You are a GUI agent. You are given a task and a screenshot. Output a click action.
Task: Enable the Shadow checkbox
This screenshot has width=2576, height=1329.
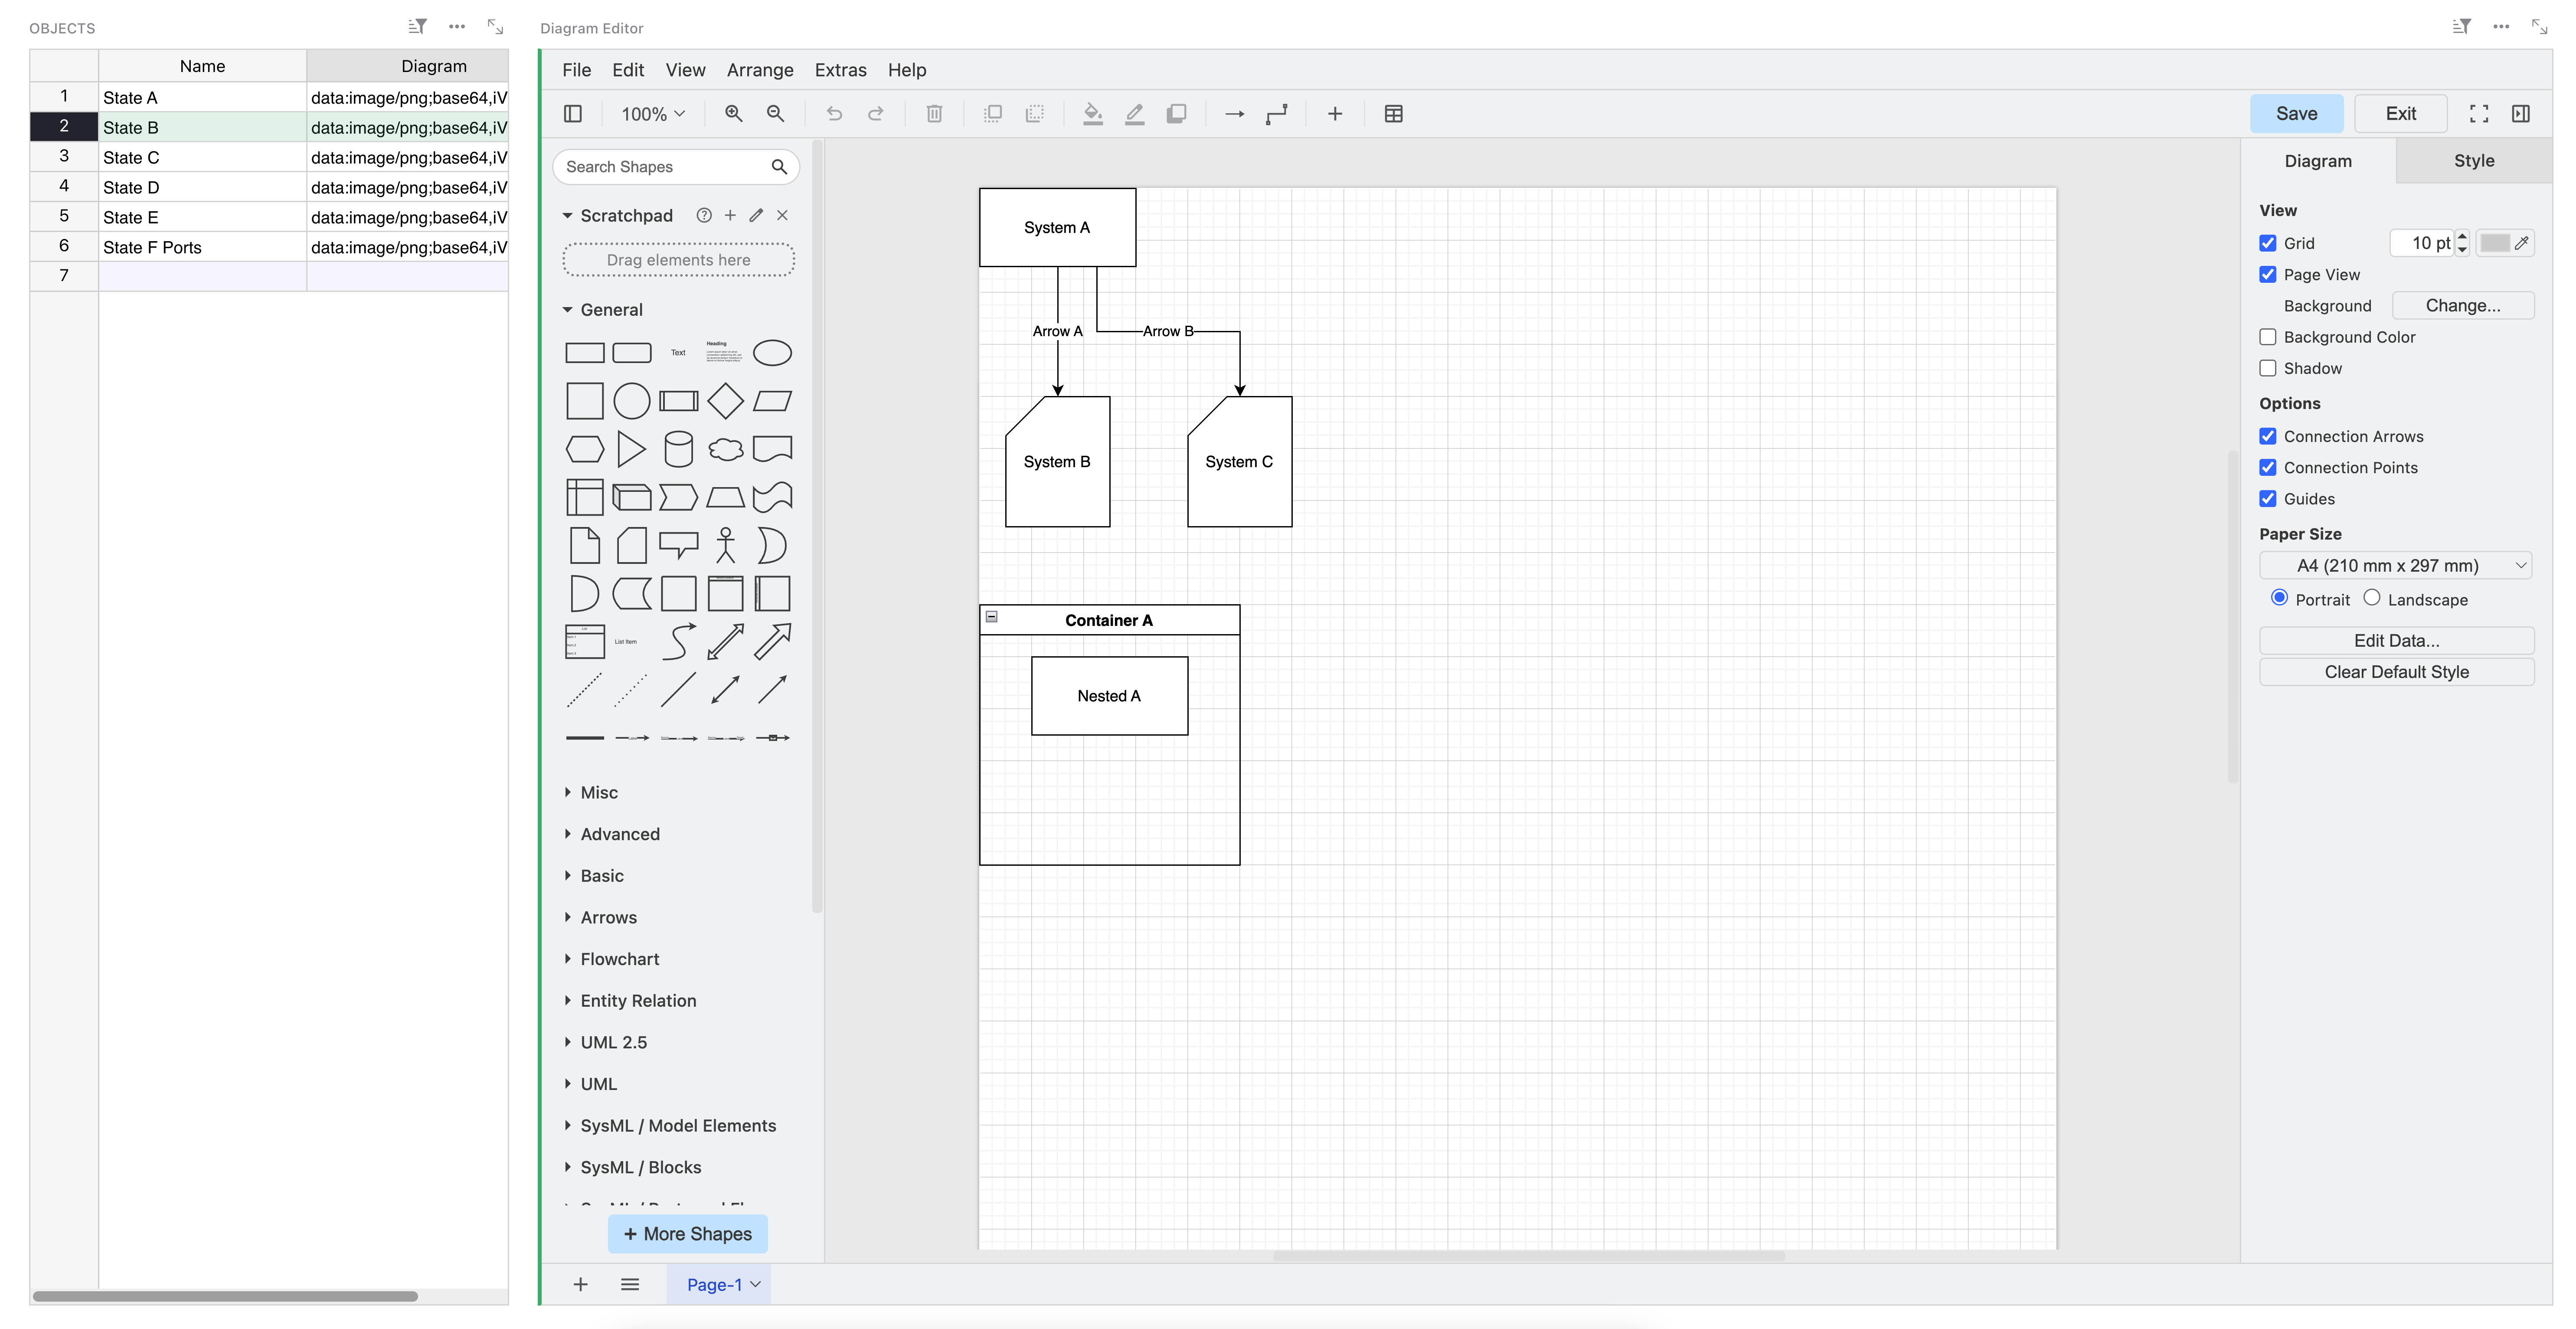[x=2268, y=368]
